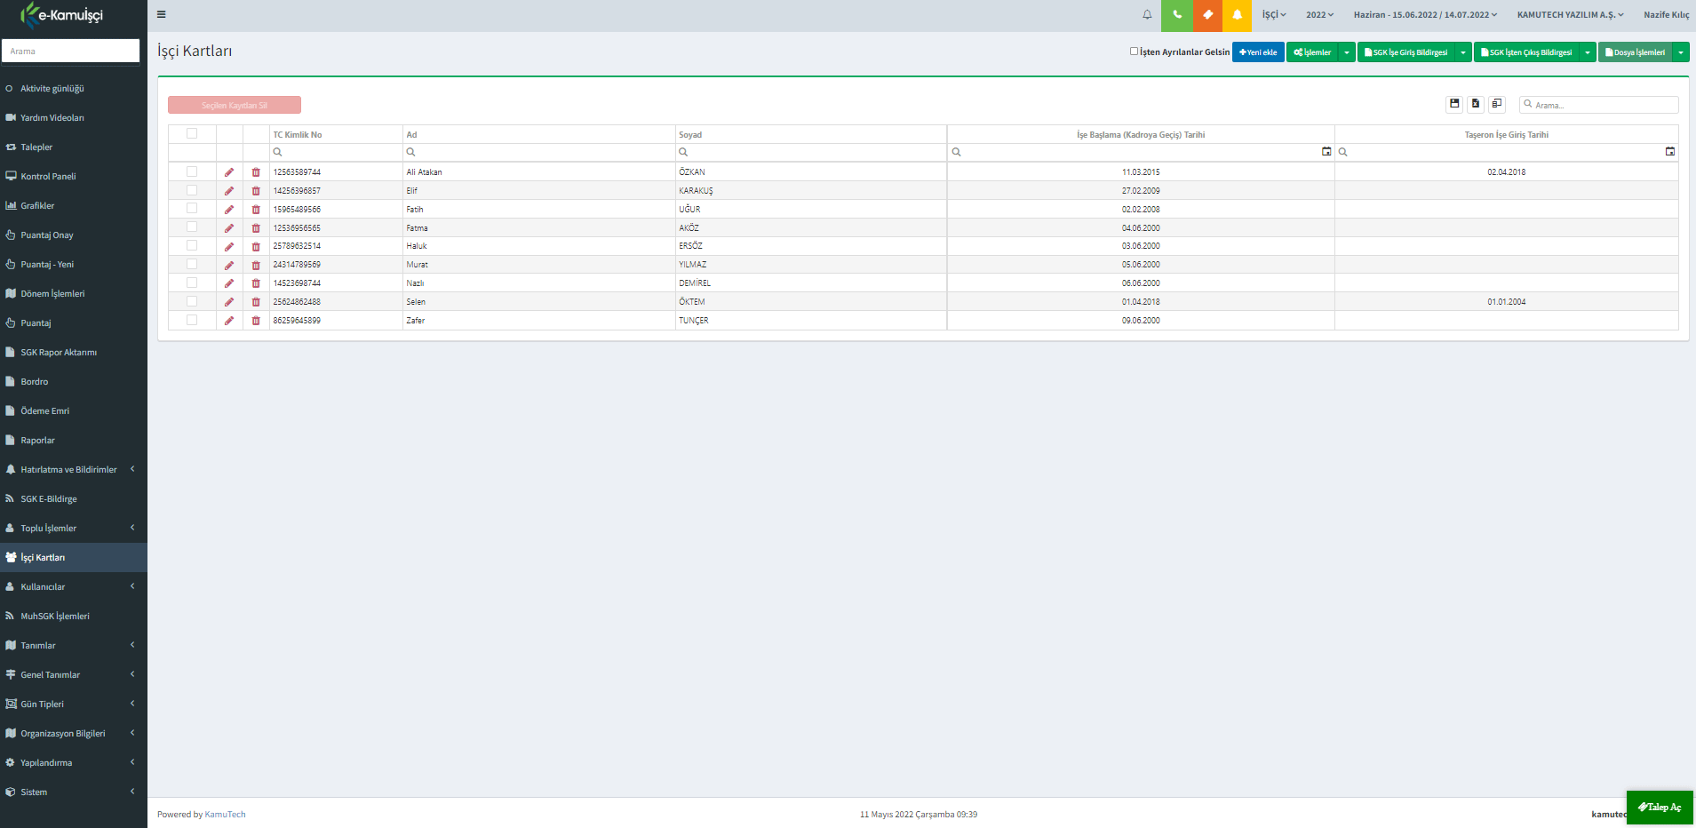The image size is (1696, 828).
Task: Expand the Toplu İşlemler sidebar menu
Action: point(74,528)
